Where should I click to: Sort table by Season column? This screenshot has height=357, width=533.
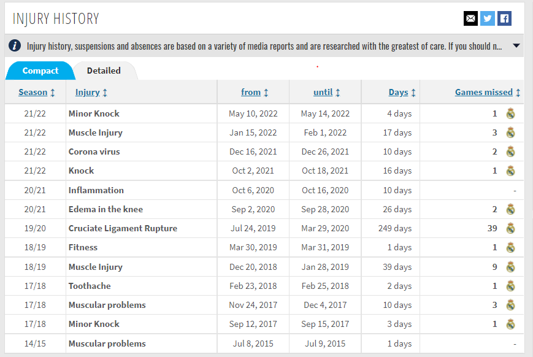tap(33, 92)
